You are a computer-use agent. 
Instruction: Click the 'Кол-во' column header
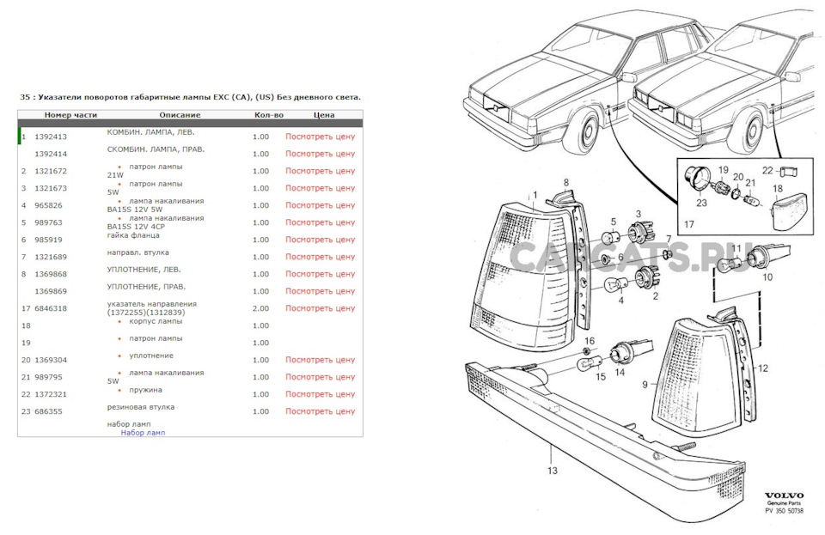coord(269,114)
